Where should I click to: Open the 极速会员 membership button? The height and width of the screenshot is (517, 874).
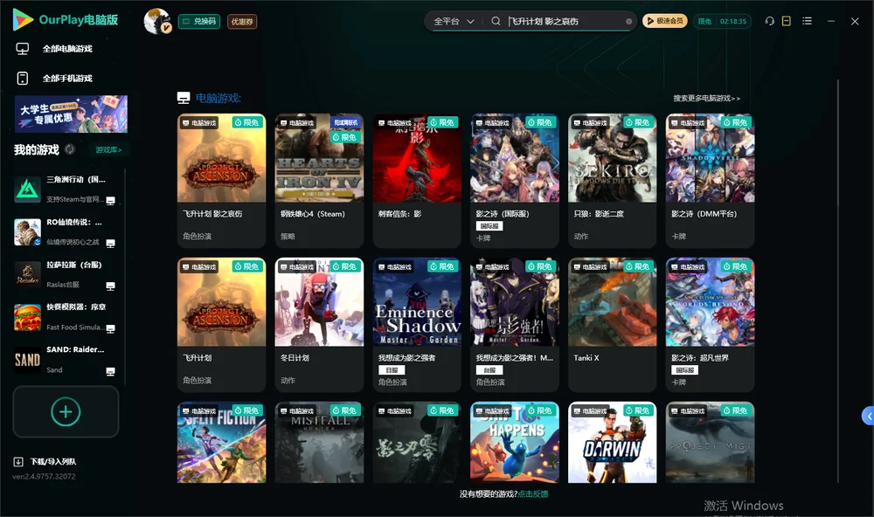coord(665,21)
